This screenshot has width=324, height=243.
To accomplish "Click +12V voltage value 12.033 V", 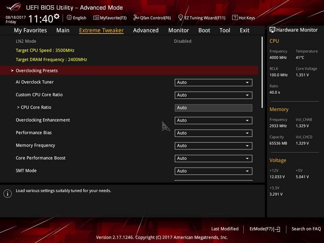I will click(277, 177).
